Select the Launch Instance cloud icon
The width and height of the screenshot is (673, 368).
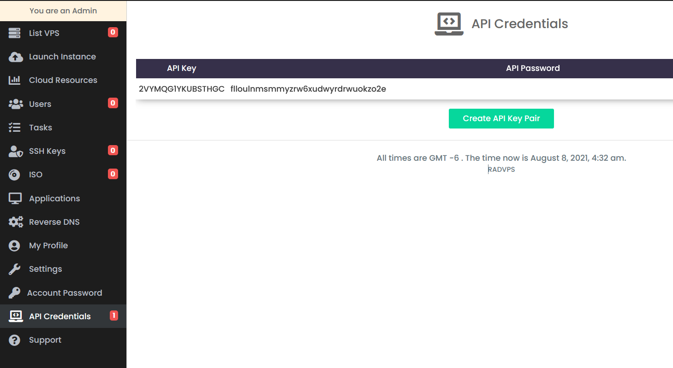(x=15, y=56)
